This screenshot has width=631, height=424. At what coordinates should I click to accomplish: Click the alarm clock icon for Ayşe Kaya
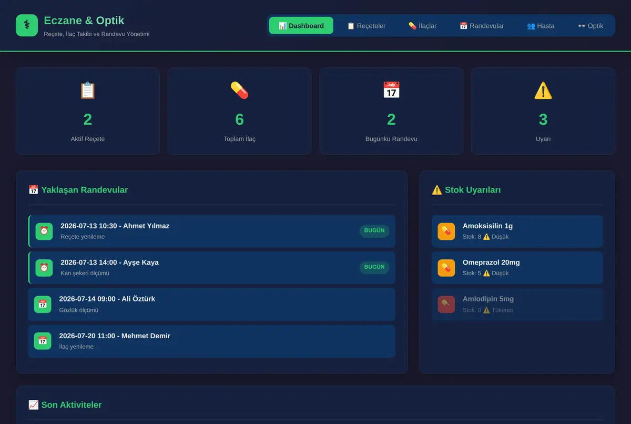[x=44, y=268]
